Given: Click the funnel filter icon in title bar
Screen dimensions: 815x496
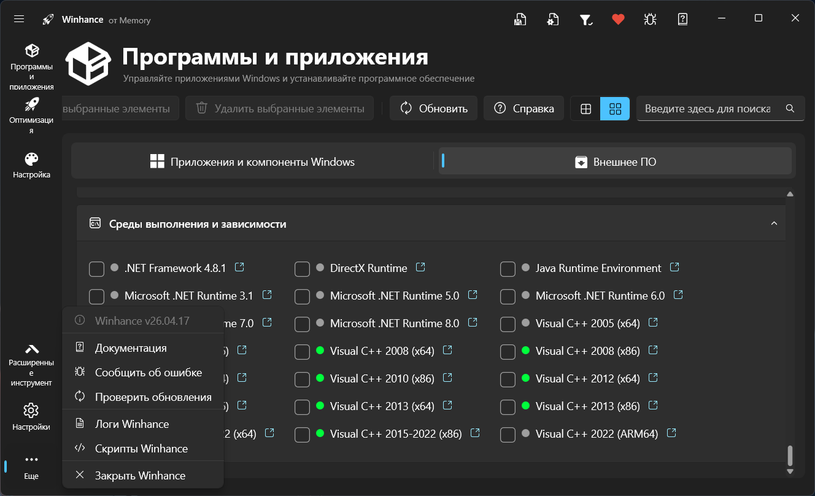Looking at the screenshot, I should pos(586,19).
